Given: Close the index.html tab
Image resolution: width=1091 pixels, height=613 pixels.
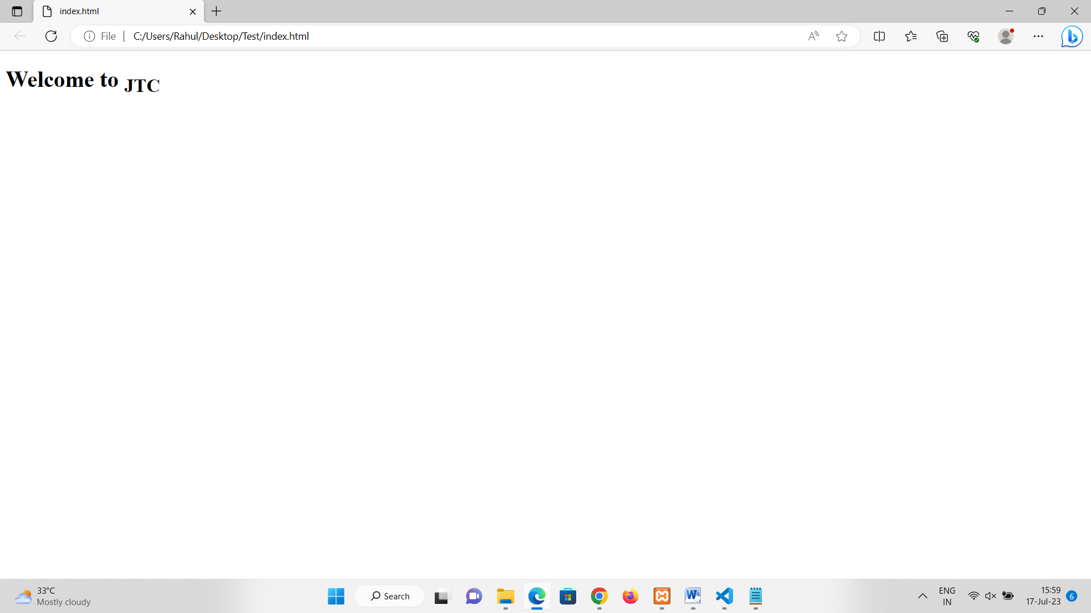Looking at the screenshot, I should [193, 11].
